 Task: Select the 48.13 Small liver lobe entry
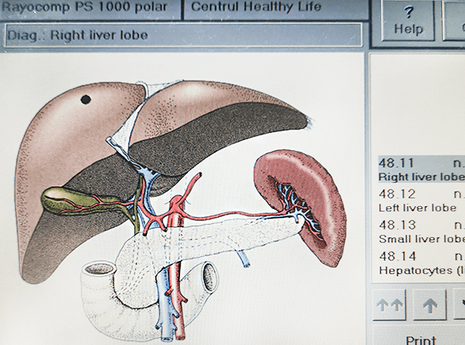(421, 231)
